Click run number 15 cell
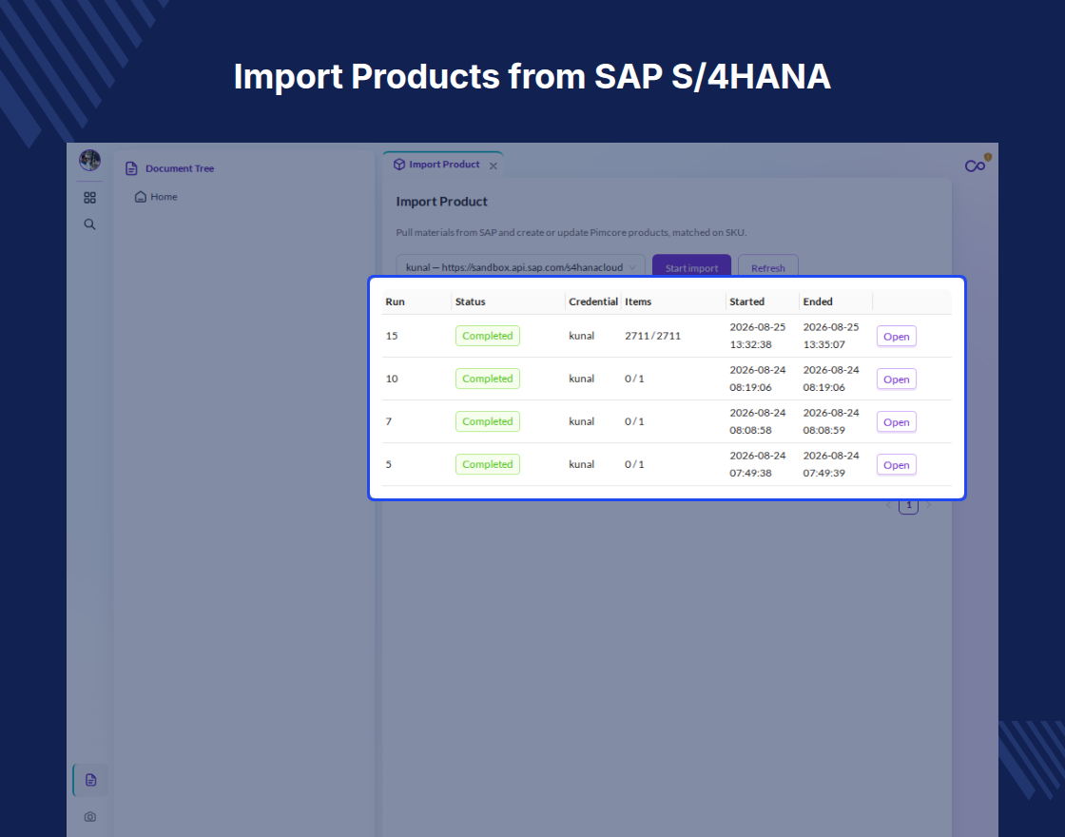This screenshot has width=1065, height=837. tap(392, 336)
